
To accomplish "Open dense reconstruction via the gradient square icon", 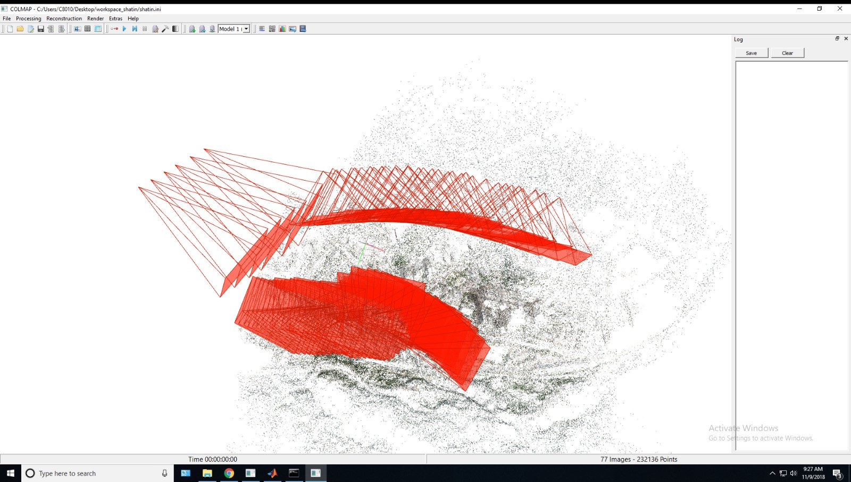I will pos(176,29).
